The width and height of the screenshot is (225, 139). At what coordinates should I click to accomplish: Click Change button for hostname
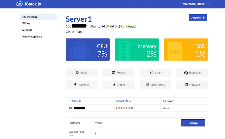click(193, 123)
